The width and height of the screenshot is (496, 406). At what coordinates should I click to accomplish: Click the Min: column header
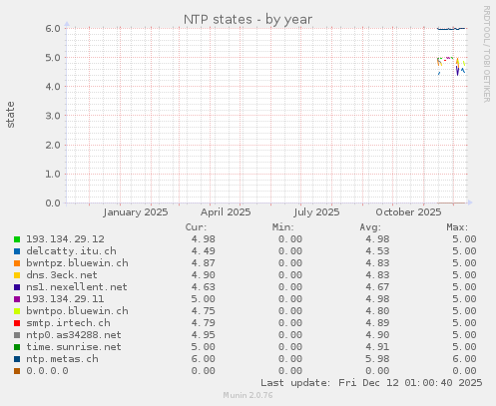pos(283,227)
